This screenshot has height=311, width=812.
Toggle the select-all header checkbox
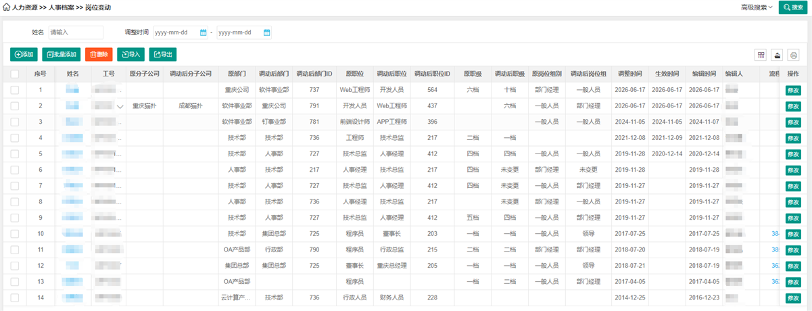(15, 74)
